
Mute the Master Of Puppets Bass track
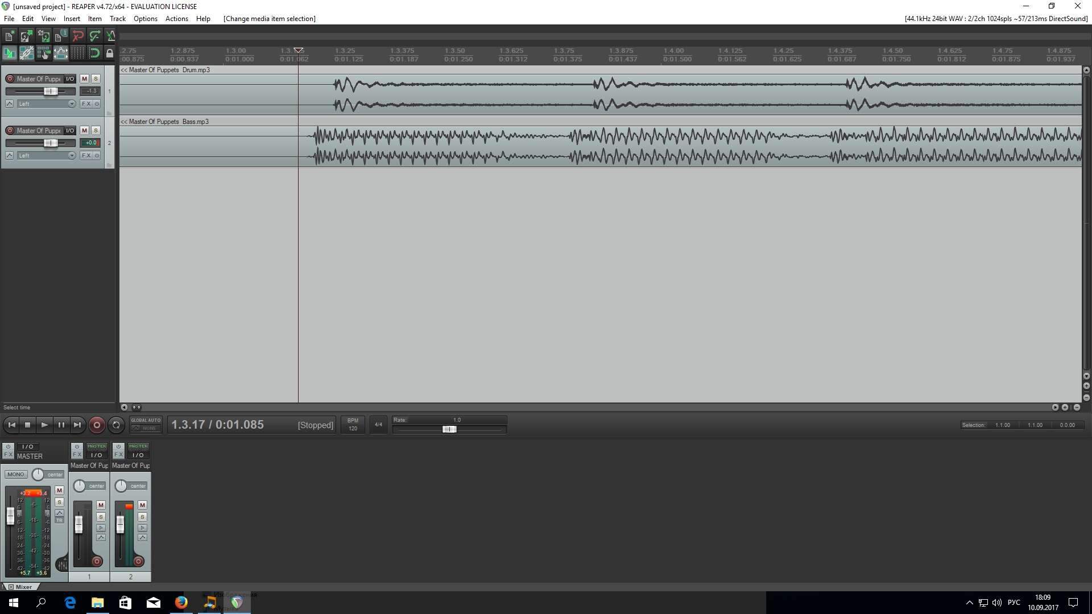click(x=85, y=130)
